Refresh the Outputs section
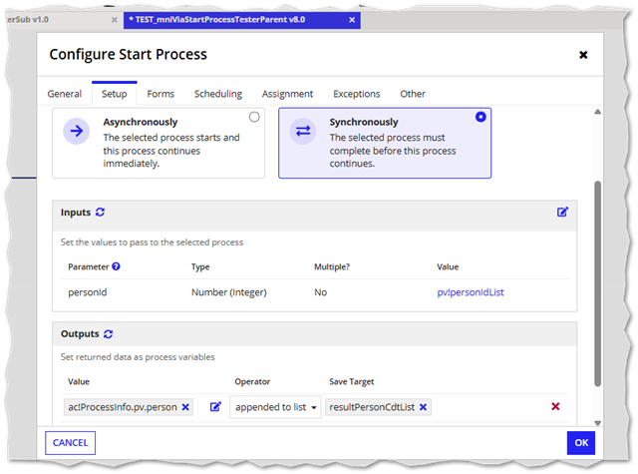This screenshot has height=474, width=638. point(110,334)
